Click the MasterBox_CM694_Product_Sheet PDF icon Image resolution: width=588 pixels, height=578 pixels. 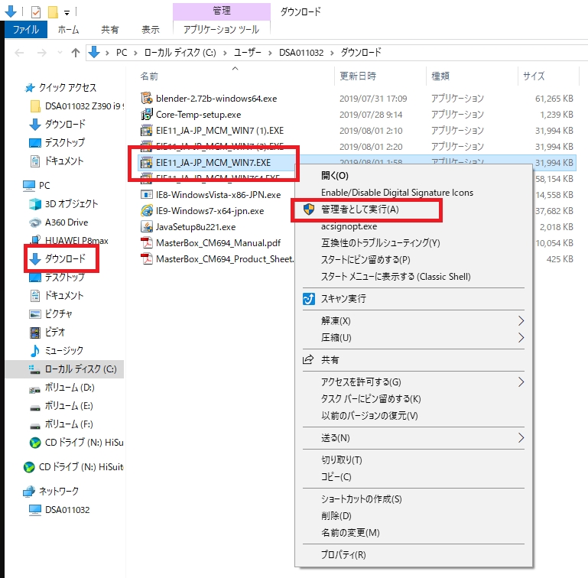[146, 259]
